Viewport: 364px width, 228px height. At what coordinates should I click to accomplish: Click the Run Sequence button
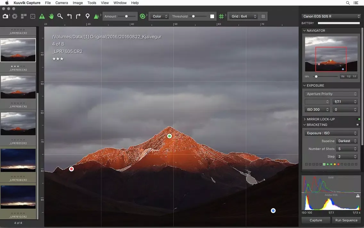[x=346, y=220]
